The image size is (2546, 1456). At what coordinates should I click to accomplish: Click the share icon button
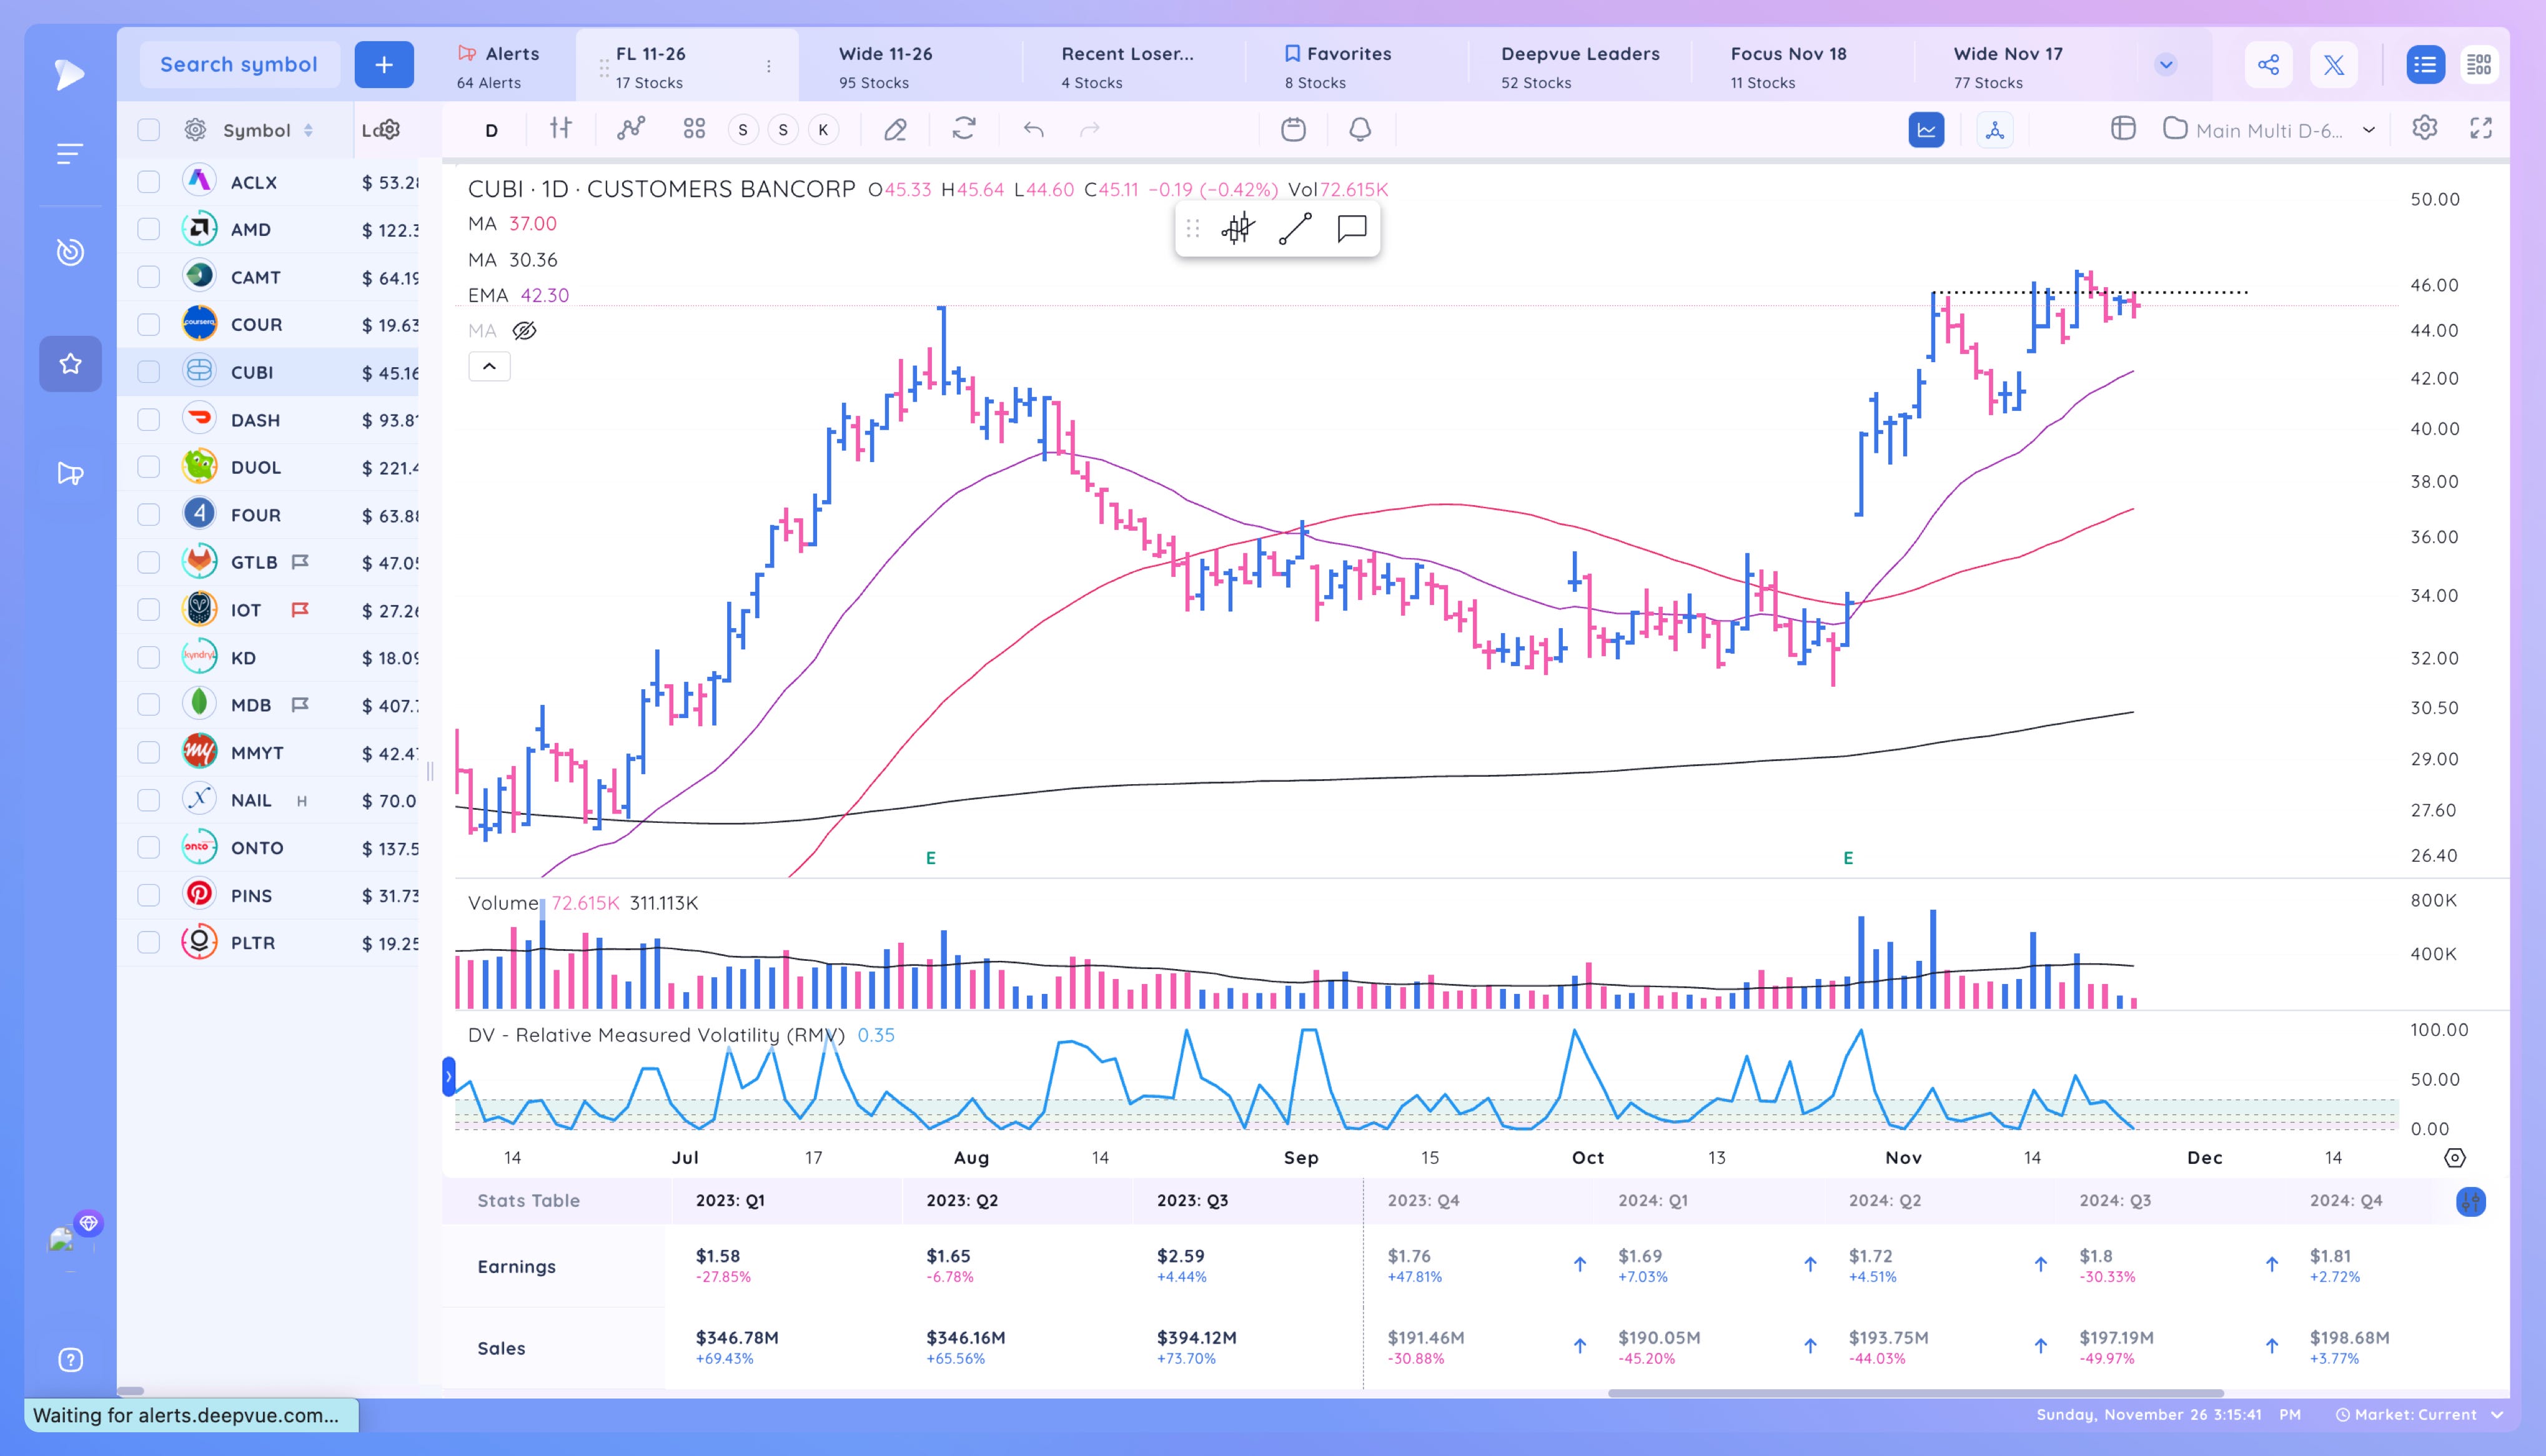click(x=2268, y=65)
